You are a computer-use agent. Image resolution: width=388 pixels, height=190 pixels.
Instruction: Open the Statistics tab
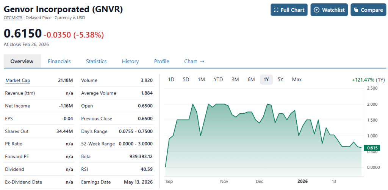[96, 61]
